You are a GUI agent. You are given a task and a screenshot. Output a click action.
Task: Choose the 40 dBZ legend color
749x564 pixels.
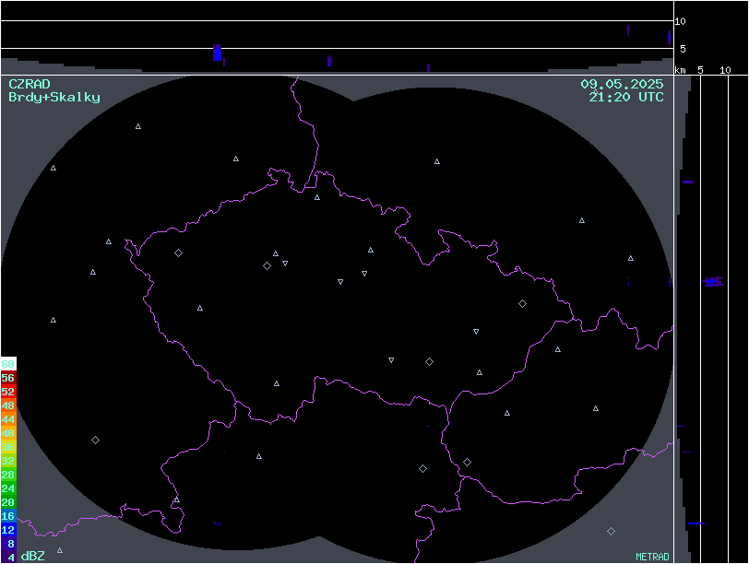[x=8, y=433]
